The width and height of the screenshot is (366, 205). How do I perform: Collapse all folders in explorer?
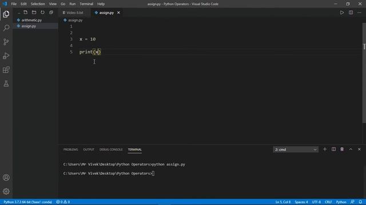51,13
